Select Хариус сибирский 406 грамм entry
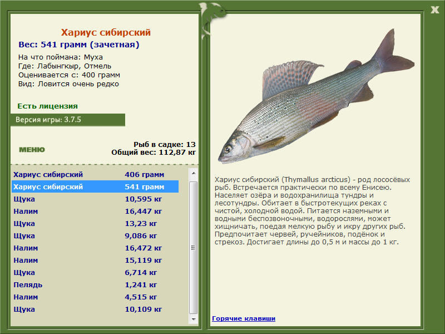Image resolution: width=445 pixels, height=334 pixels. point(95,174)
